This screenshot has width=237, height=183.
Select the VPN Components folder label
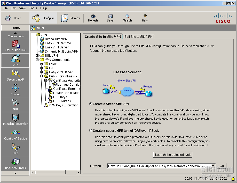[x=58, y=60]
